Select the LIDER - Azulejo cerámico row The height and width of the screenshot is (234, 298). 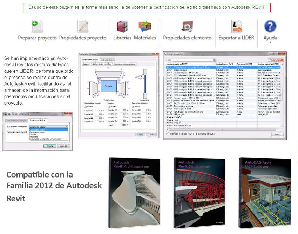223,70
